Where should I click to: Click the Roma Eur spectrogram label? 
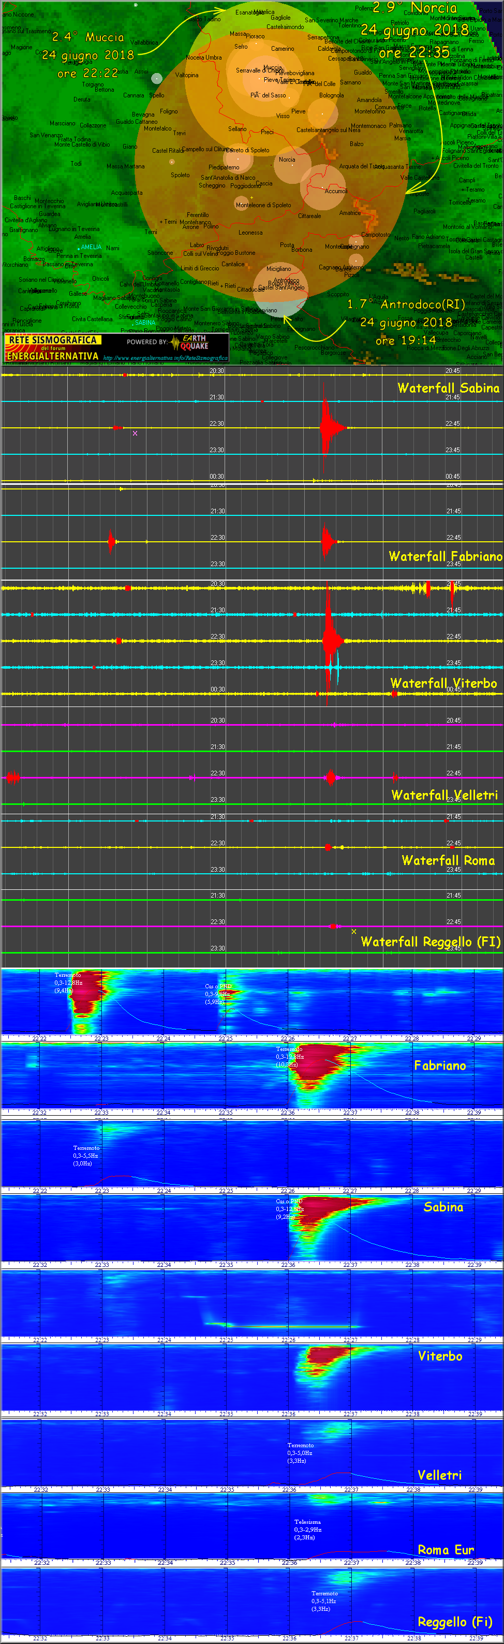tap(446, 1550)
